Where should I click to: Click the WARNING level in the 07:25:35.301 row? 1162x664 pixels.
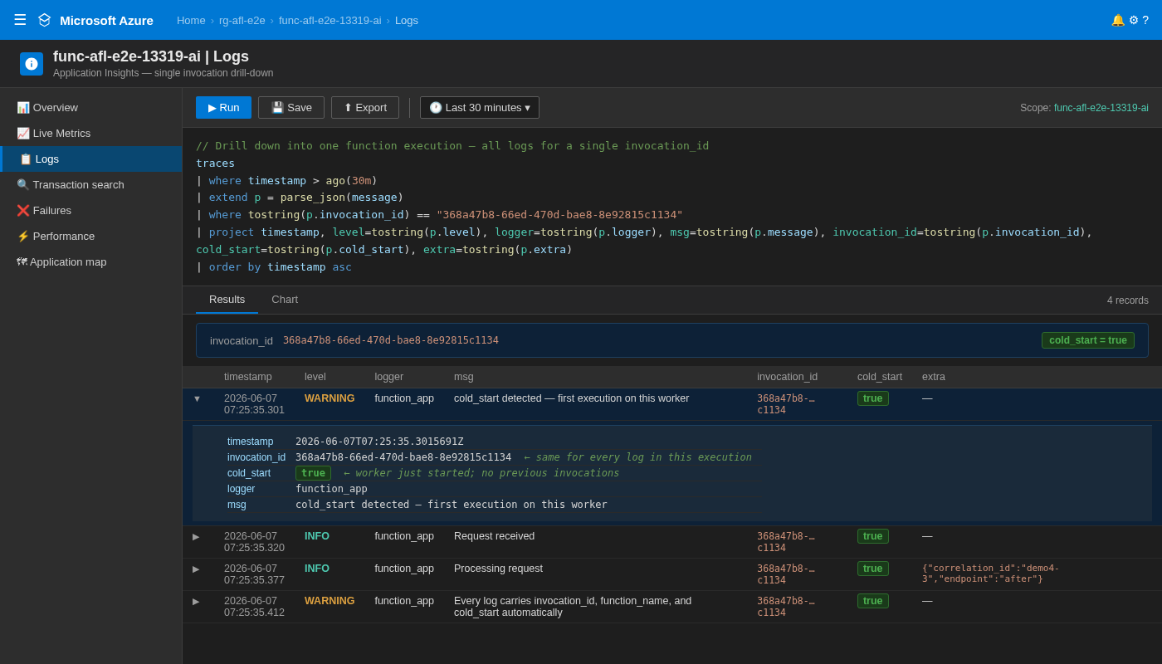point(330,398)
